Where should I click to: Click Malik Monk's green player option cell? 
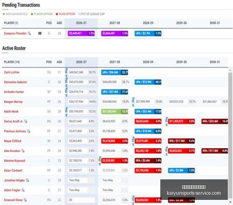pyautogui.click(x=115, y=111)
